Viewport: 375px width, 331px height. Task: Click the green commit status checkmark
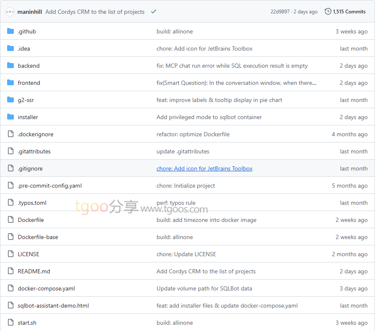pos(154,12)
